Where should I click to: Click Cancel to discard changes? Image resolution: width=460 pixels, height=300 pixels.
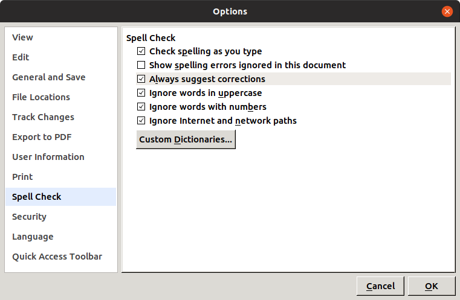(380, 286)
